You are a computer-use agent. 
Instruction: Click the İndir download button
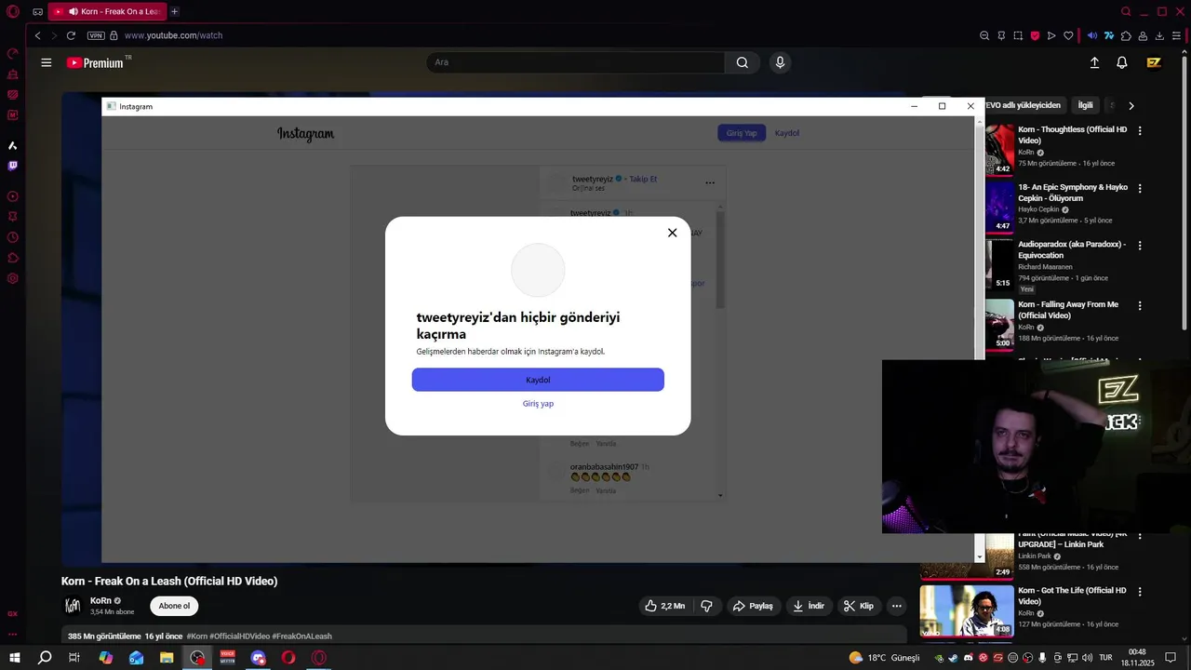click(809, 606)
